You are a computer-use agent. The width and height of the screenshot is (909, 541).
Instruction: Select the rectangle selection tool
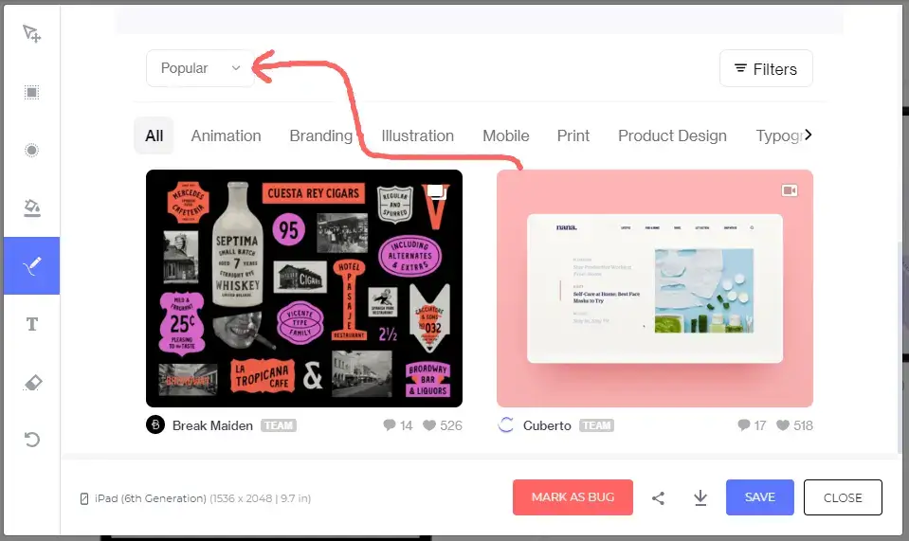click(31, 92)
